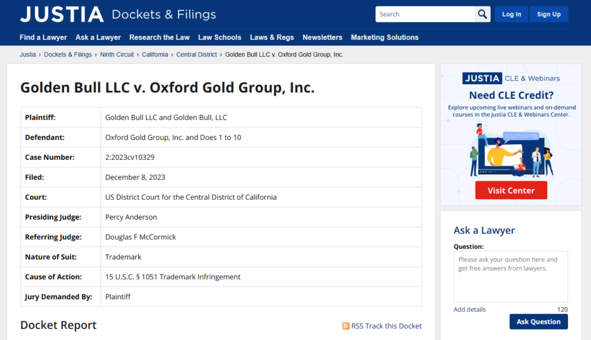
Task: Click the Need CLE Credit? heading
Action: (x=511, y=95)
